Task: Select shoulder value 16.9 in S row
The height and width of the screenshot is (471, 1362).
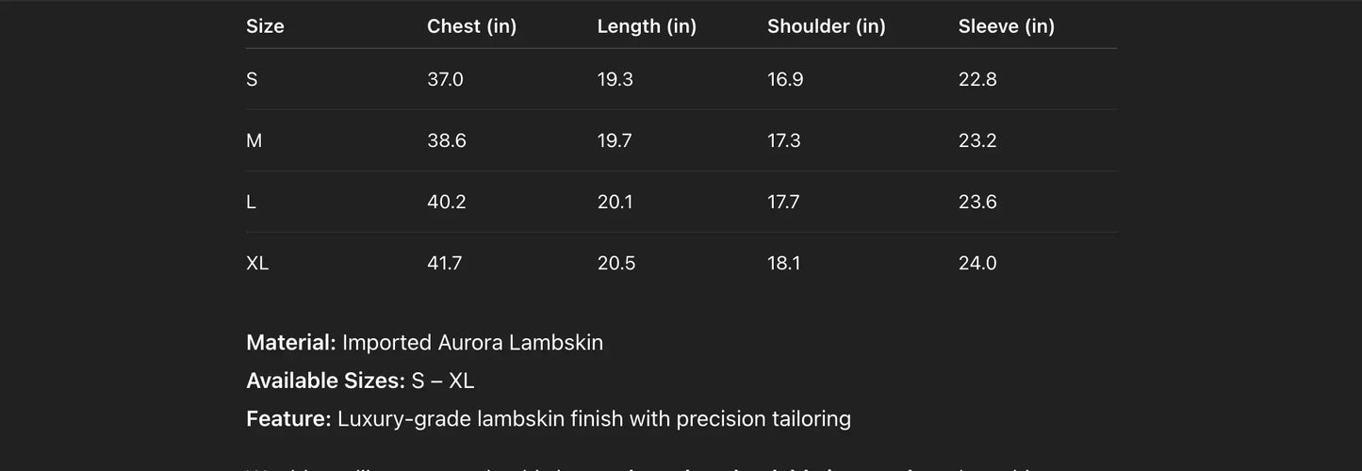Action: [785, 79]
